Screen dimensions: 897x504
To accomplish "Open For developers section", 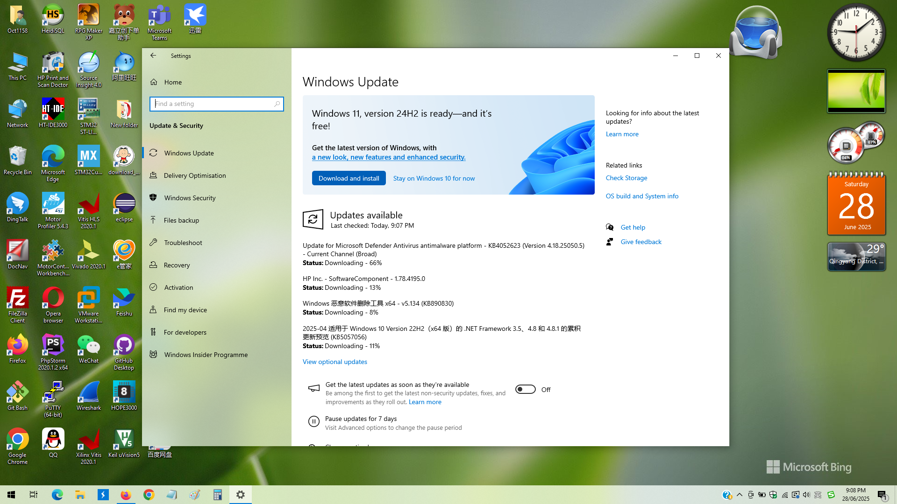I will [x=217, y=332].
